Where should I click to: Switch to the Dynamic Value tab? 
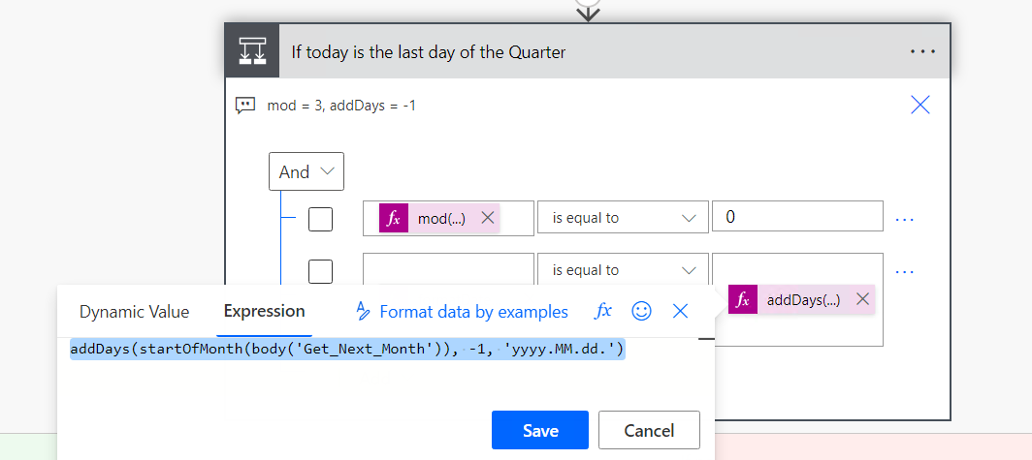(134, 312)
